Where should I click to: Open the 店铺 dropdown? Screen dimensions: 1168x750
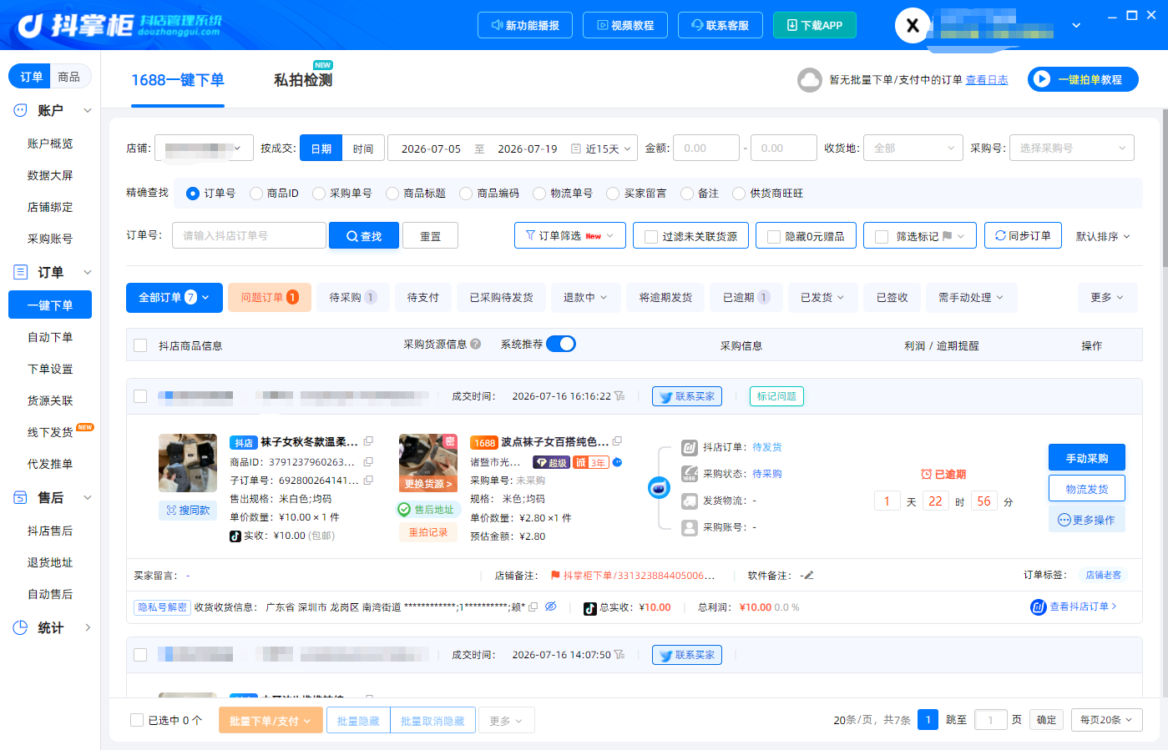[x=205, y=148]
